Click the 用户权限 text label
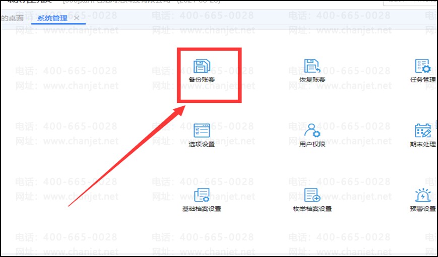This screenshot has height=257, width=438. click(x=312, y=144)
